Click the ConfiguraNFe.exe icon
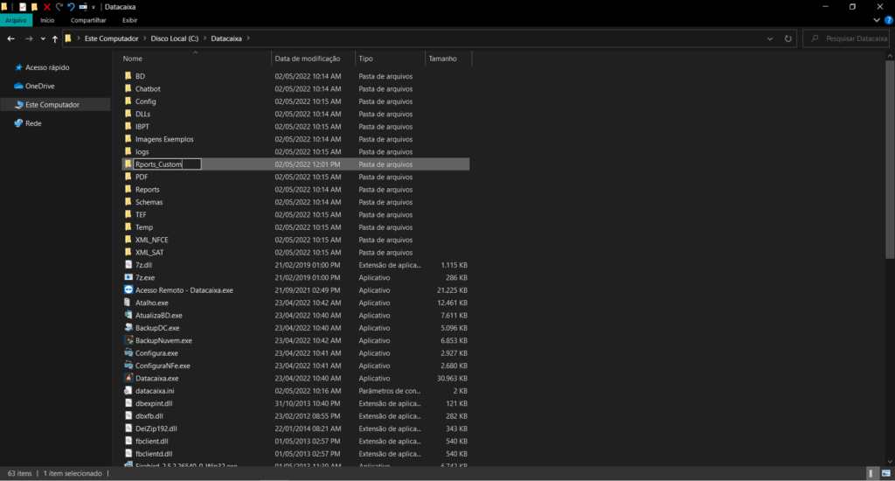895x481 pixels. [128, 366]
